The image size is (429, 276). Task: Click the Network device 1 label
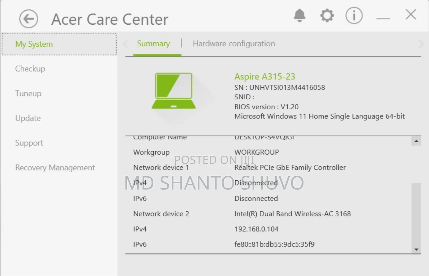coord(161,168)
